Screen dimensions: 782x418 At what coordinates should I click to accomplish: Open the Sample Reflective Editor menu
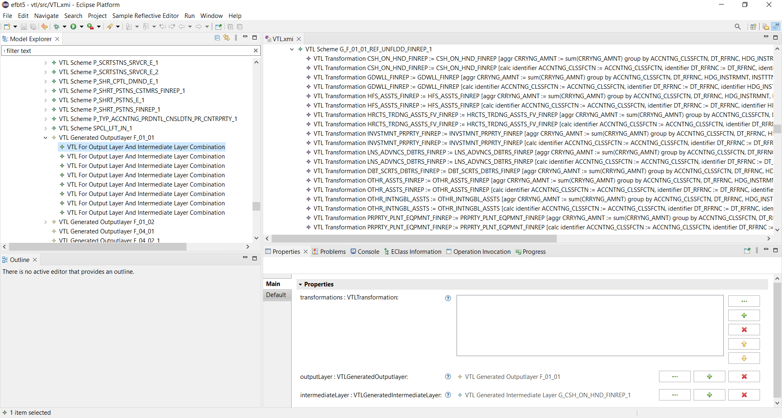coord(145,15)
